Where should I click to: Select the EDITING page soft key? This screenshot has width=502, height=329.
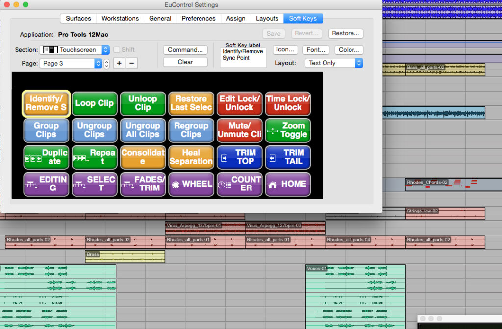(x=46, y=184)
